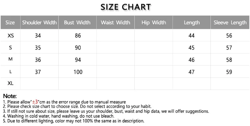The image size is (250, 126).
Task: Select bust width value 90 for size S
Action: 78,48
